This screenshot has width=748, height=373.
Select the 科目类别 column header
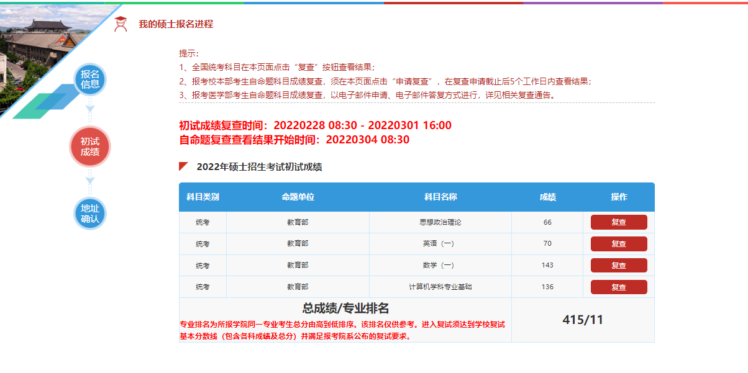(203, 196)
